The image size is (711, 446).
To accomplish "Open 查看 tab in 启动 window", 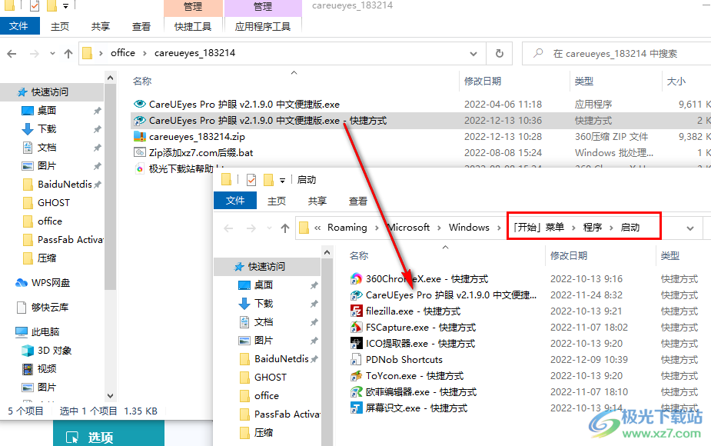I will [357, 201].
